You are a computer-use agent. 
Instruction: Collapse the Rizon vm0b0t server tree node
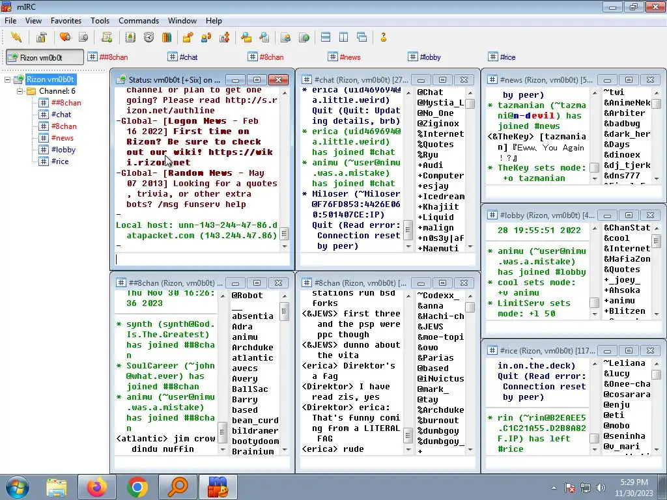coord(8,79)
